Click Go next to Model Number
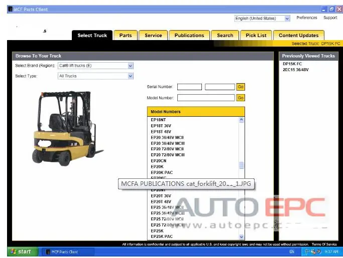 coord(241,98)
